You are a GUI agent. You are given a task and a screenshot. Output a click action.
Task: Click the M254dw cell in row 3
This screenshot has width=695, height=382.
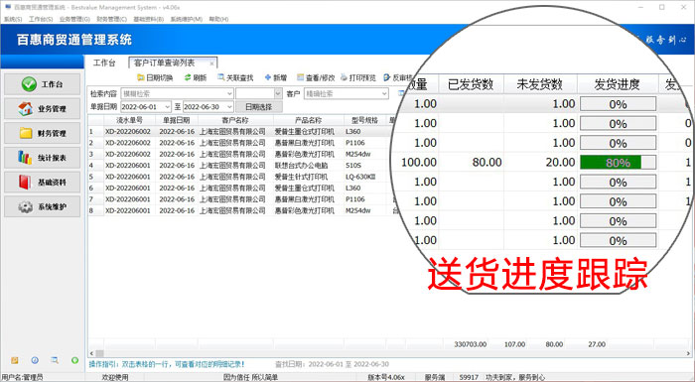coord(358,154)
